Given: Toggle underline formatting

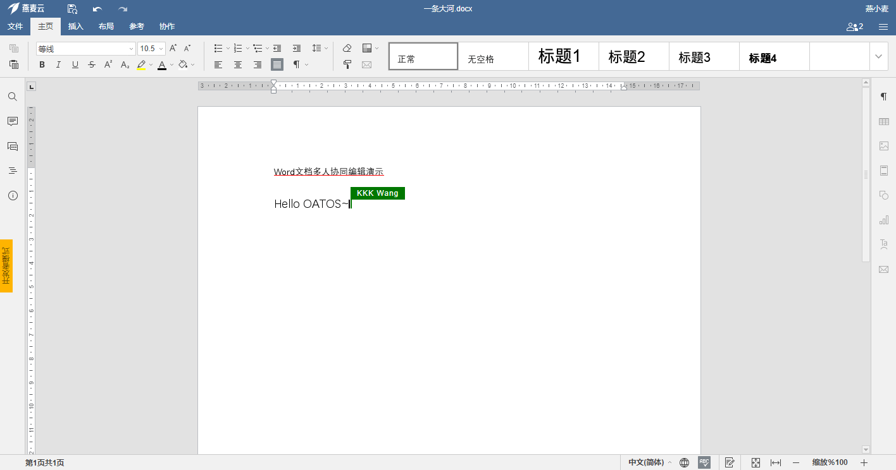Looking at the screenshot, I should coord(75,64).
